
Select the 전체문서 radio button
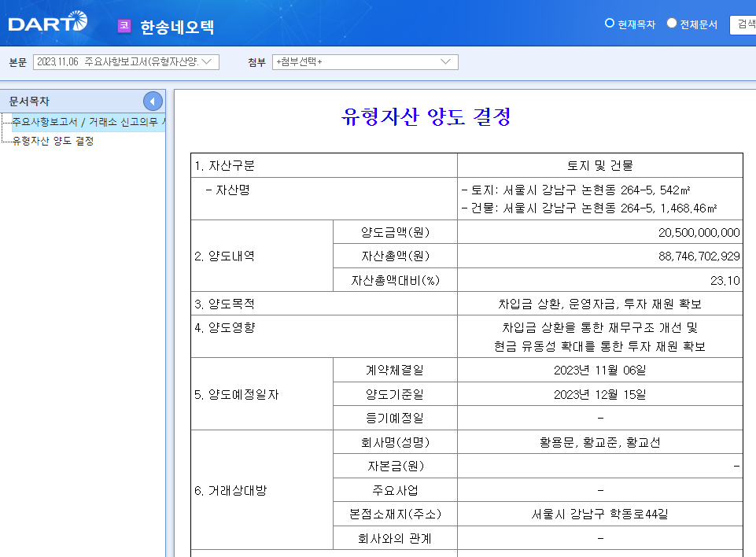click(x=671, y=24)
